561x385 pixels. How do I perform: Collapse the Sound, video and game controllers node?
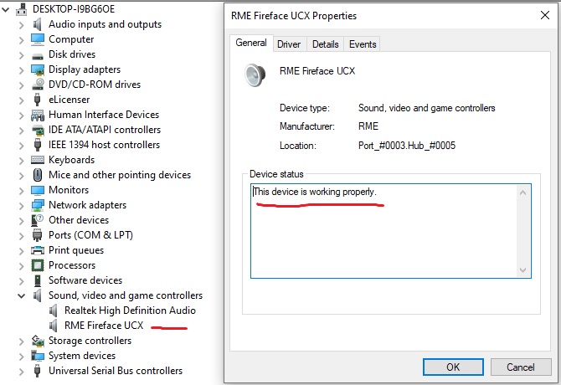[x=21, y=295]
